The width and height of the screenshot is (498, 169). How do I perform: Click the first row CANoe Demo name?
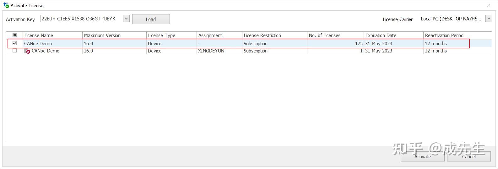pyautogui.click(x=38, y=44)
